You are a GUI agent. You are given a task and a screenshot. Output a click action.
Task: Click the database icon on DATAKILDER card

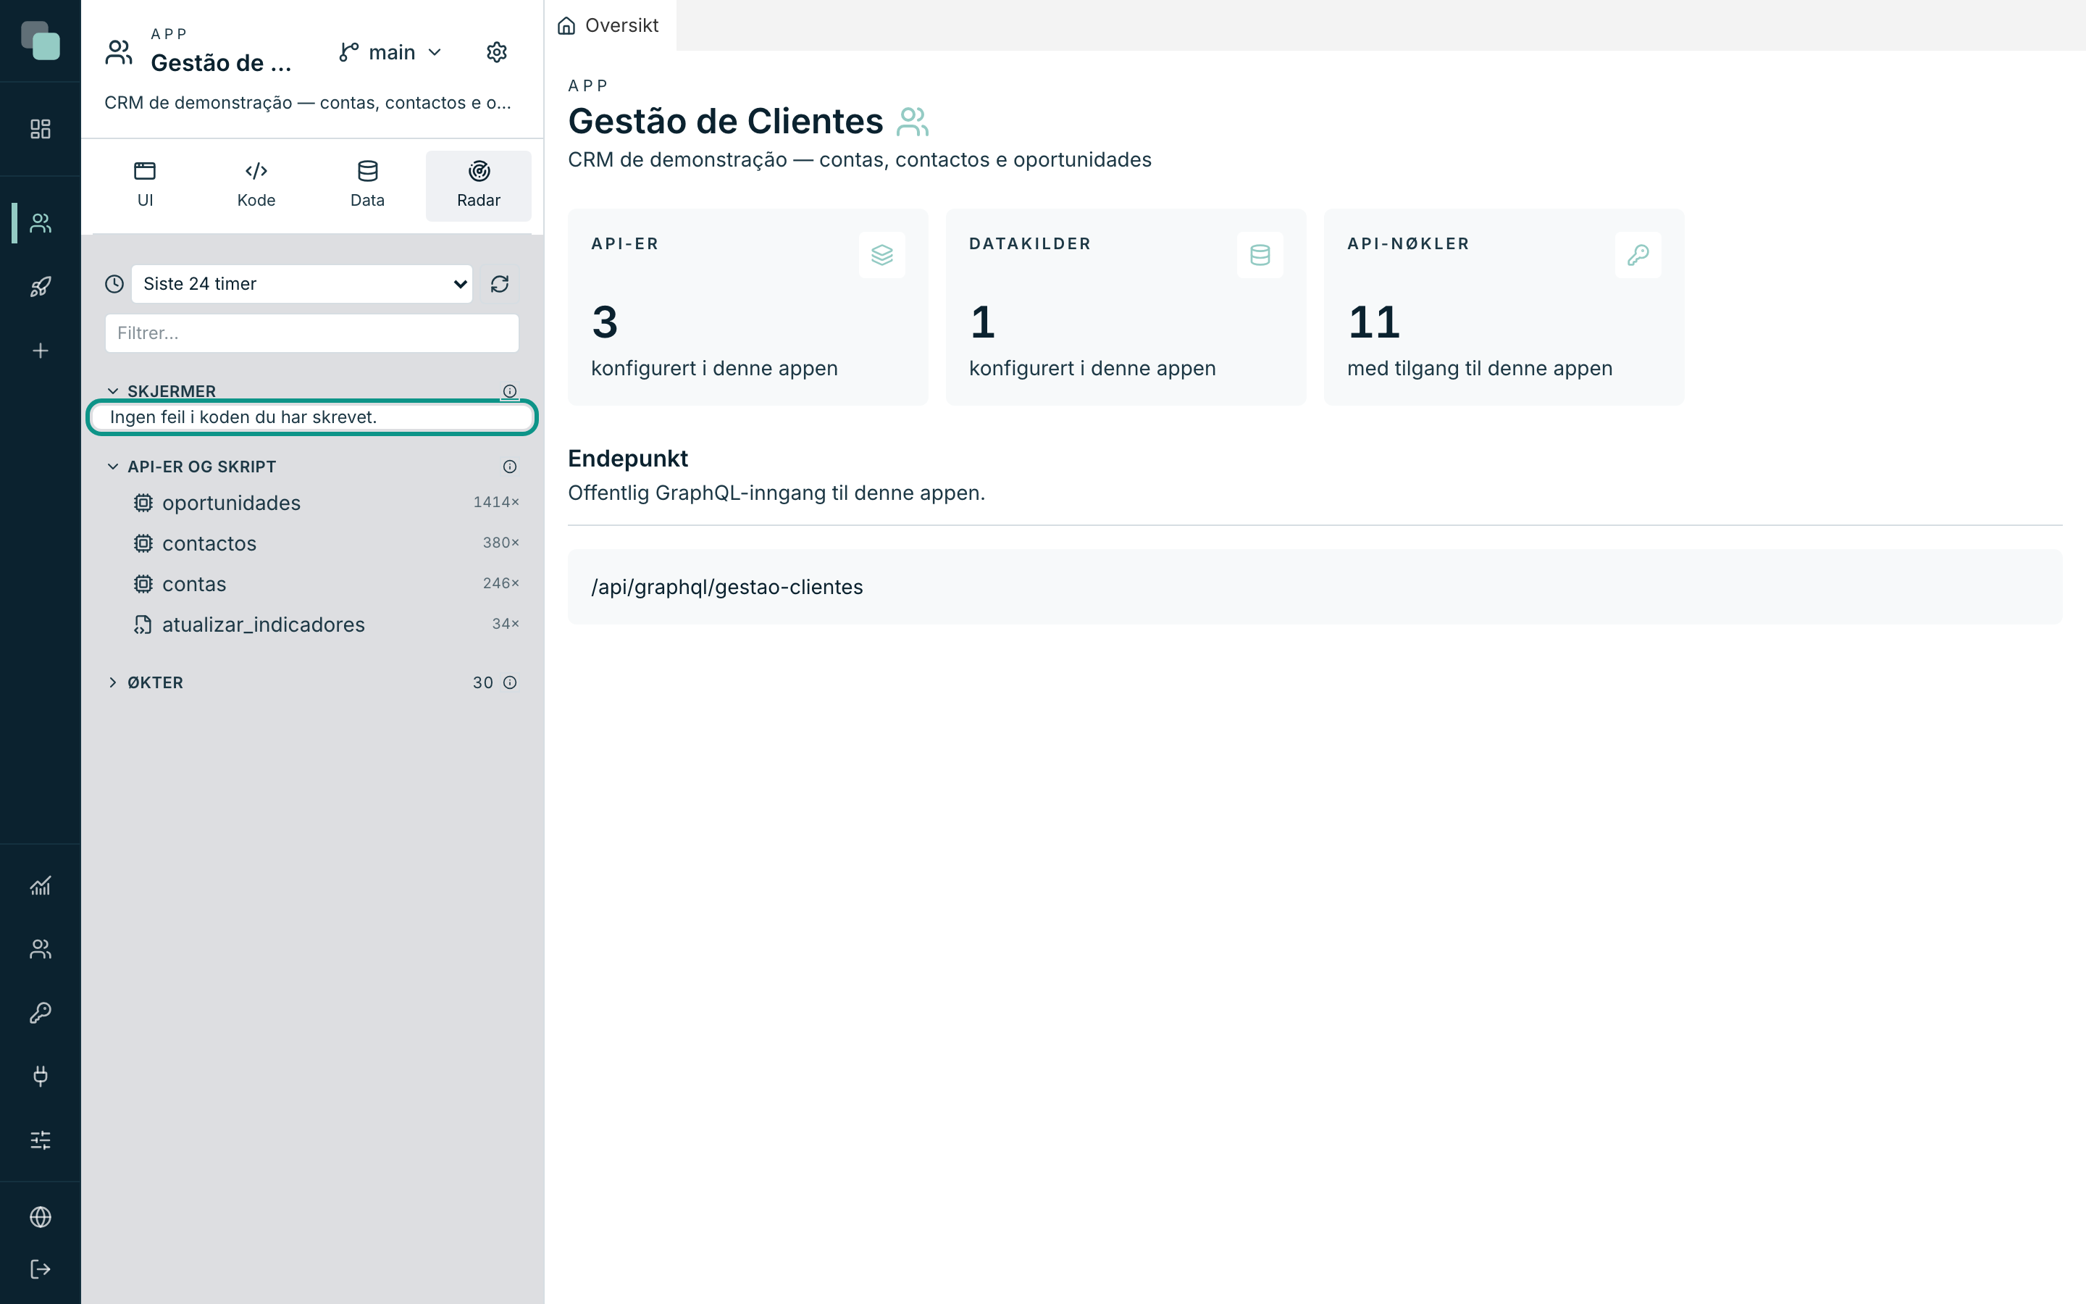click(1260, 255)
